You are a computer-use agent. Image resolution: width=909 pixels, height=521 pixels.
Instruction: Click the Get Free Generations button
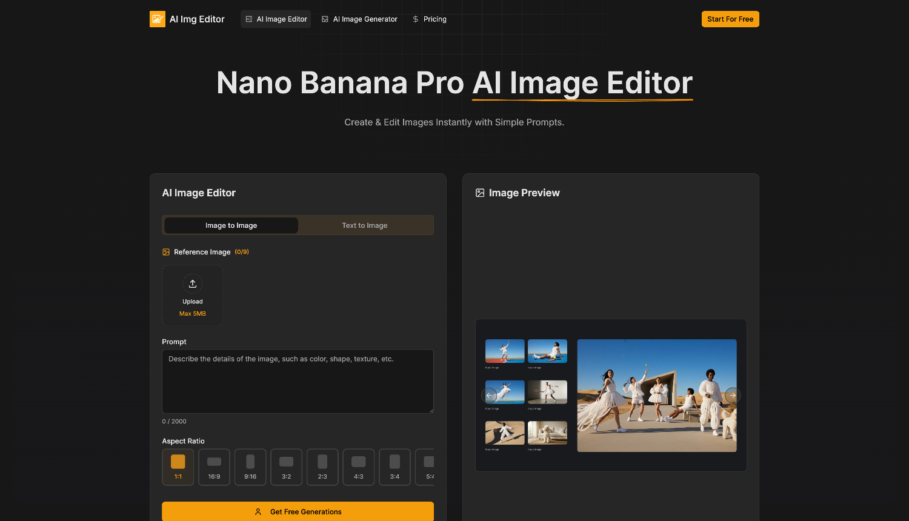[298, 511]
